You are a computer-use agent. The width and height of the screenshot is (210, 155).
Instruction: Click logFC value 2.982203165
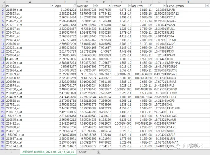tap(65, 14)
